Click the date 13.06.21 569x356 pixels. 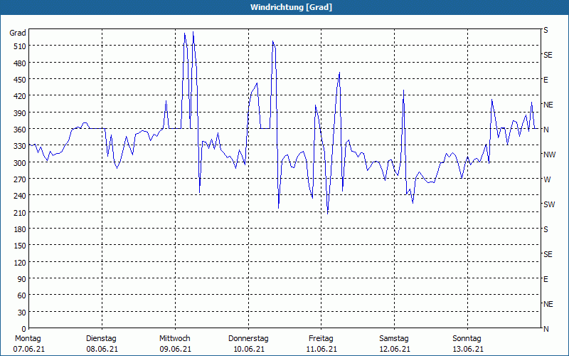[x=468, y=350]
